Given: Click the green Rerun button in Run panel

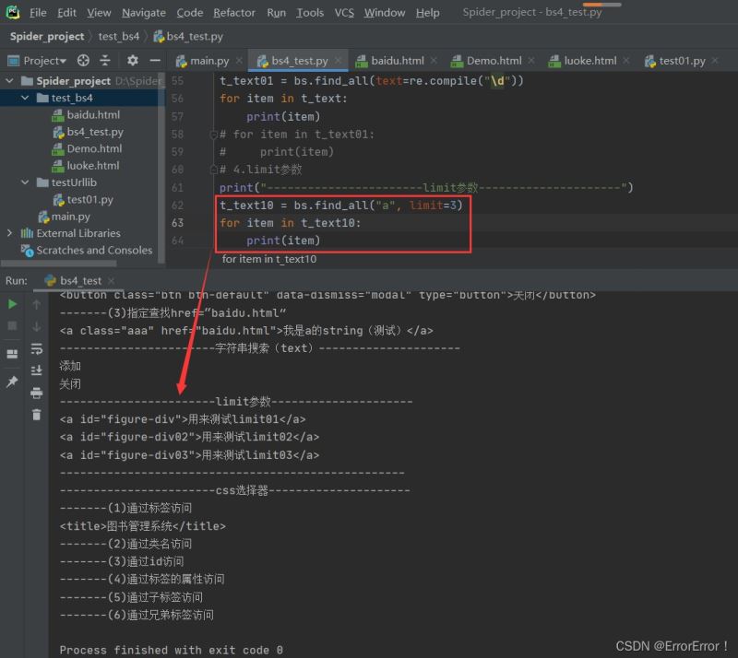Looking at the screenshot, I should click(12, 304).
